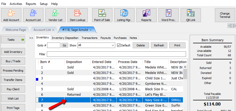Select the Purchases tab
The height and width of the screenshot is (111, 236).
click(x=120, y=38)
